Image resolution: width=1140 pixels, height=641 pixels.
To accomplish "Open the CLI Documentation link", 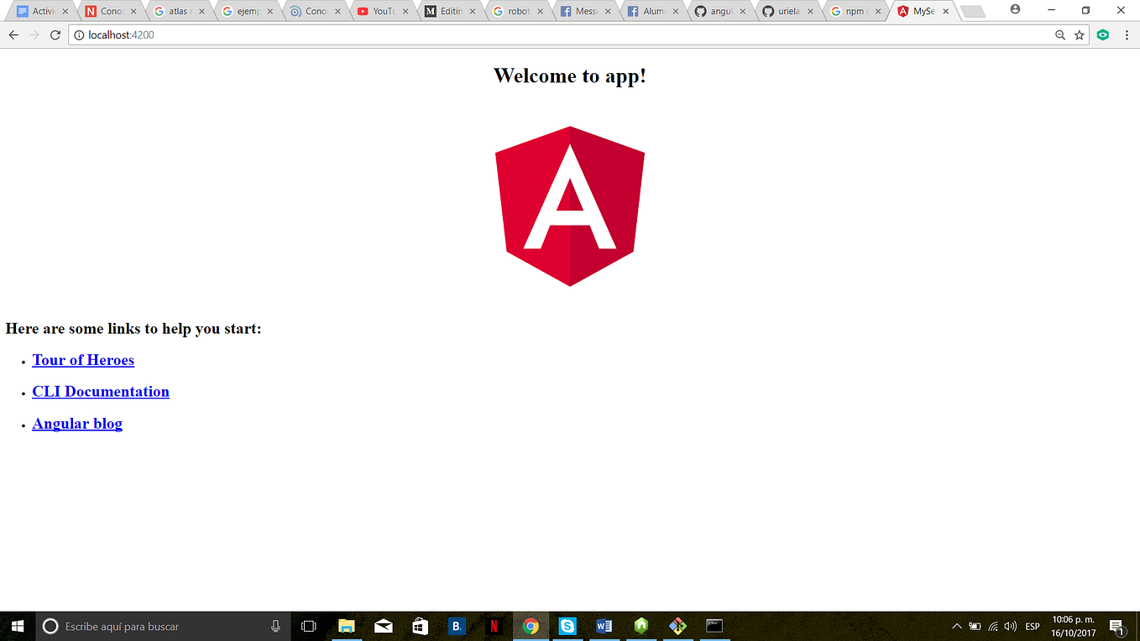I will [x=100, y=392].
